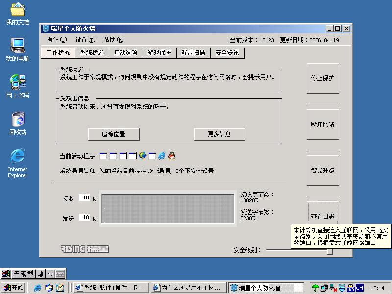Screen dimensions: 392x294
Task: Click the 追踪位置 button
Action: (x=114, y=134)
